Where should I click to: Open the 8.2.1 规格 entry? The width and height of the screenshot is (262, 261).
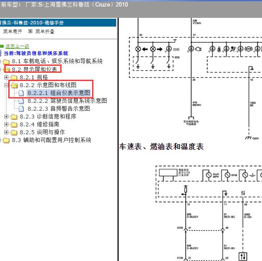click(x=34, y=77)
